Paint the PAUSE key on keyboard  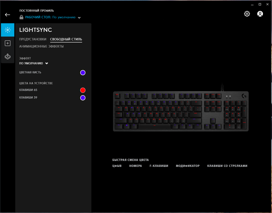tap(219, 96)
